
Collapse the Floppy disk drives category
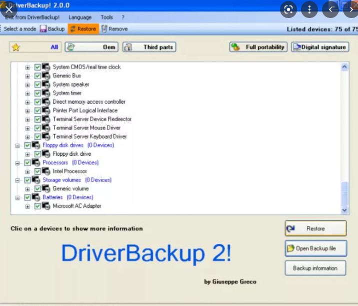pos(17,146)
